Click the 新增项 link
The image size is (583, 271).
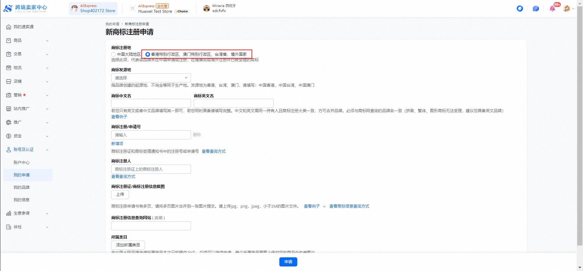pos(117,144)
